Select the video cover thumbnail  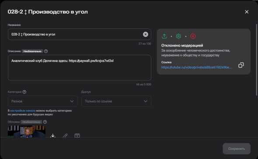(27, 131)
